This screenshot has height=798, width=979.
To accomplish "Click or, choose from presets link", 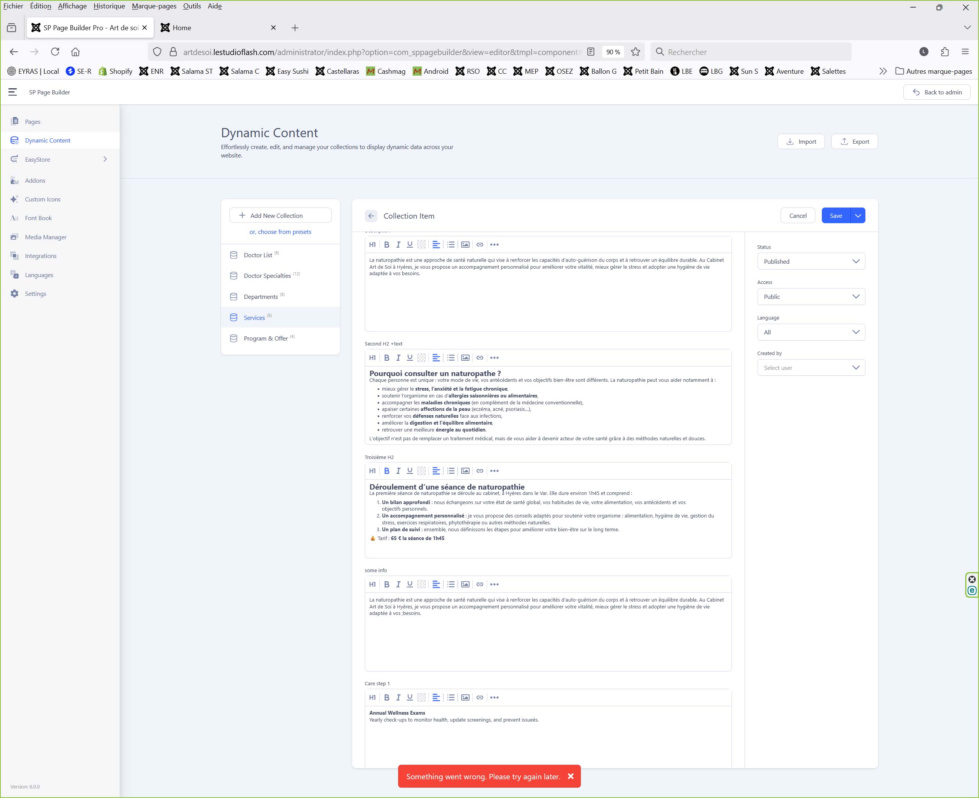I will (x=280, y=232).
